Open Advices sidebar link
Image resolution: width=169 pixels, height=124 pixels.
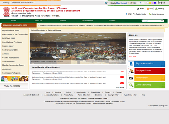5,54
